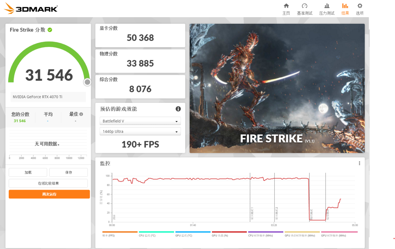This screenshot has height=249, width=395.
Task: Click the 监控 panel title
Action: pyautogui.click(x=105, y=163)
